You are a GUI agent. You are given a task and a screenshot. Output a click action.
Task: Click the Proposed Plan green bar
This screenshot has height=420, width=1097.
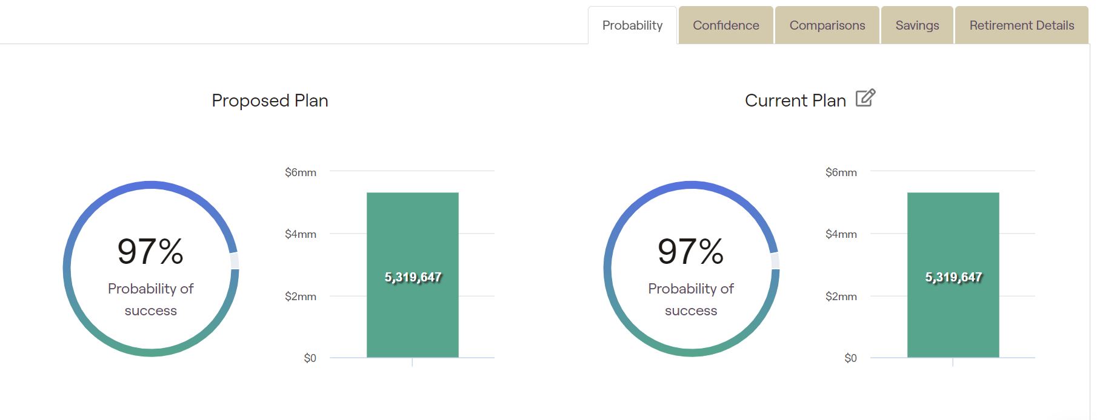[x=413, y=275]
